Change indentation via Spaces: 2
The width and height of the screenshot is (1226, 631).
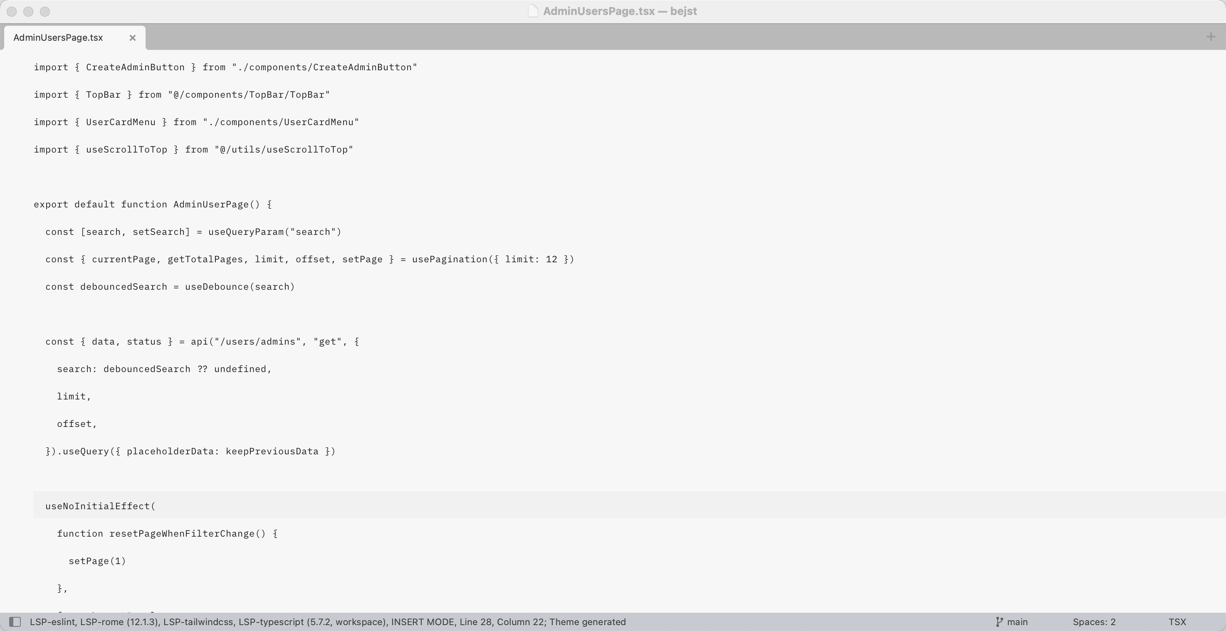1094,622
